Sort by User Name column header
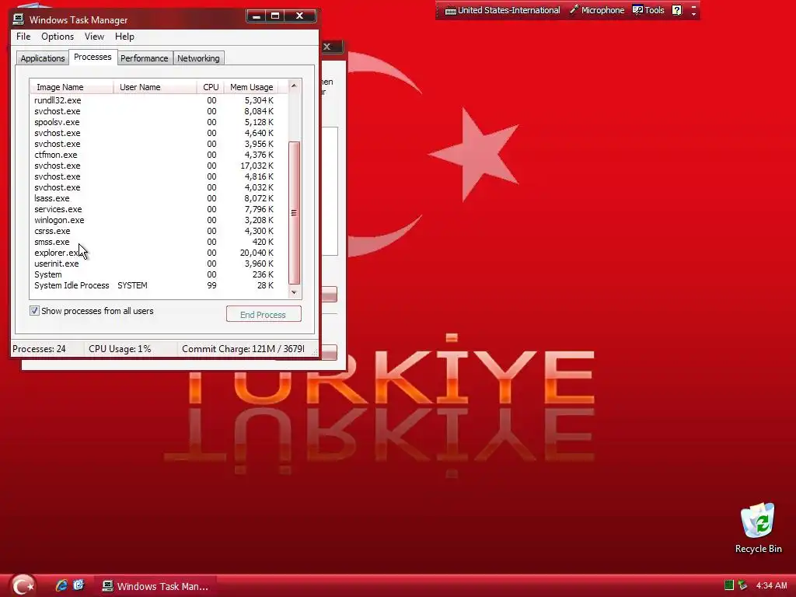Image resolution: width=796 pixels, height=597 pixels. tap(155, 87)
